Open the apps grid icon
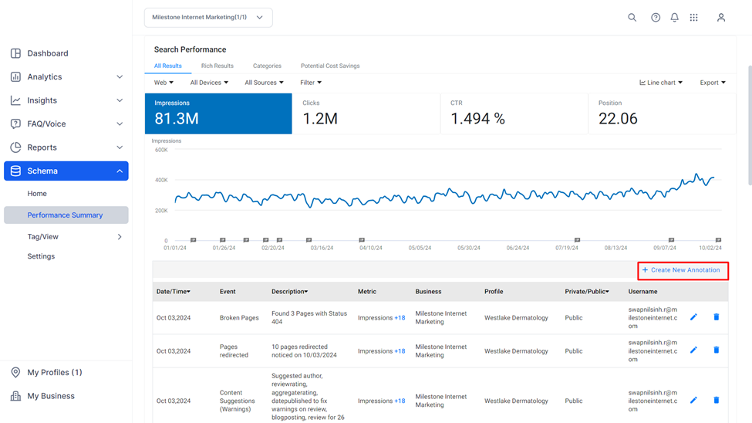 click(693, 18)
